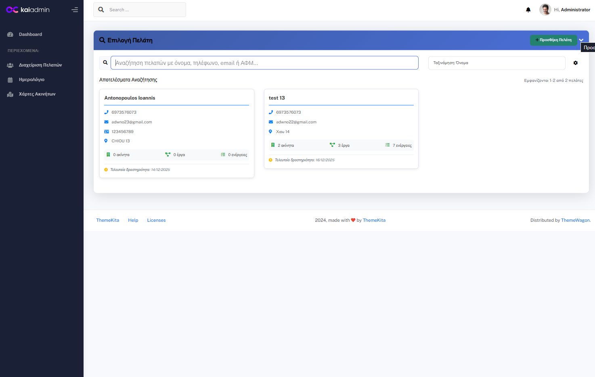This screenshot has height=377, width=595.
Task: Click the Administrator avatar picture
Action: point(545,10)
